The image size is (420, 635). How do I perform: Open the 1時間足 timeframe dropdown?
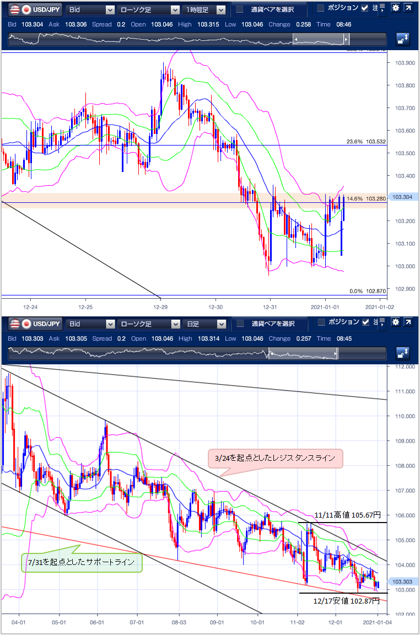tap(205, 9)
